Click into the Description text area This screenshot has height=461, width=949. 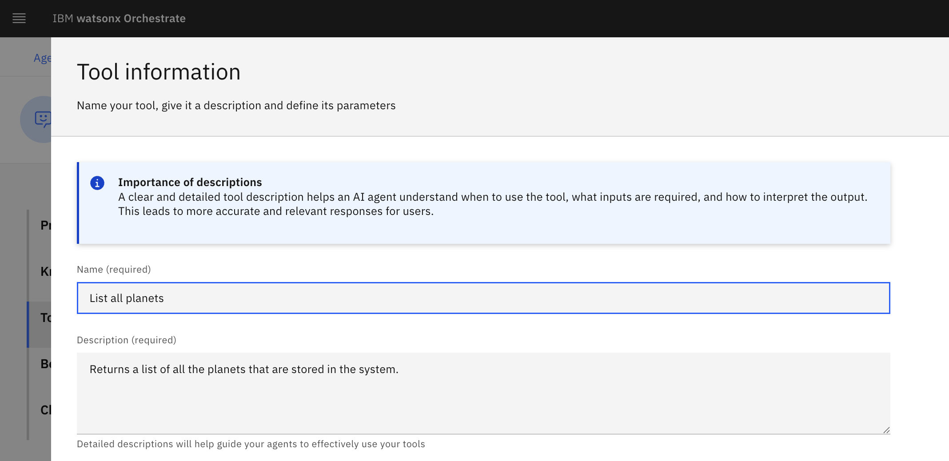pyautogui.click(x=483, y=393)
